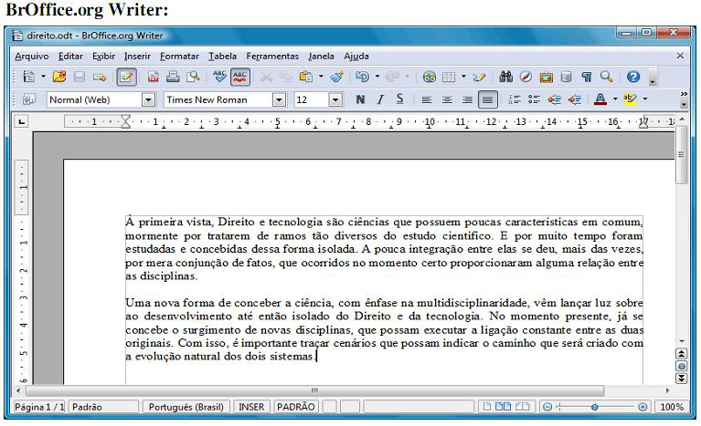Toggle Italic formatting
Viewport: 701px width, 426px height.
380,99
